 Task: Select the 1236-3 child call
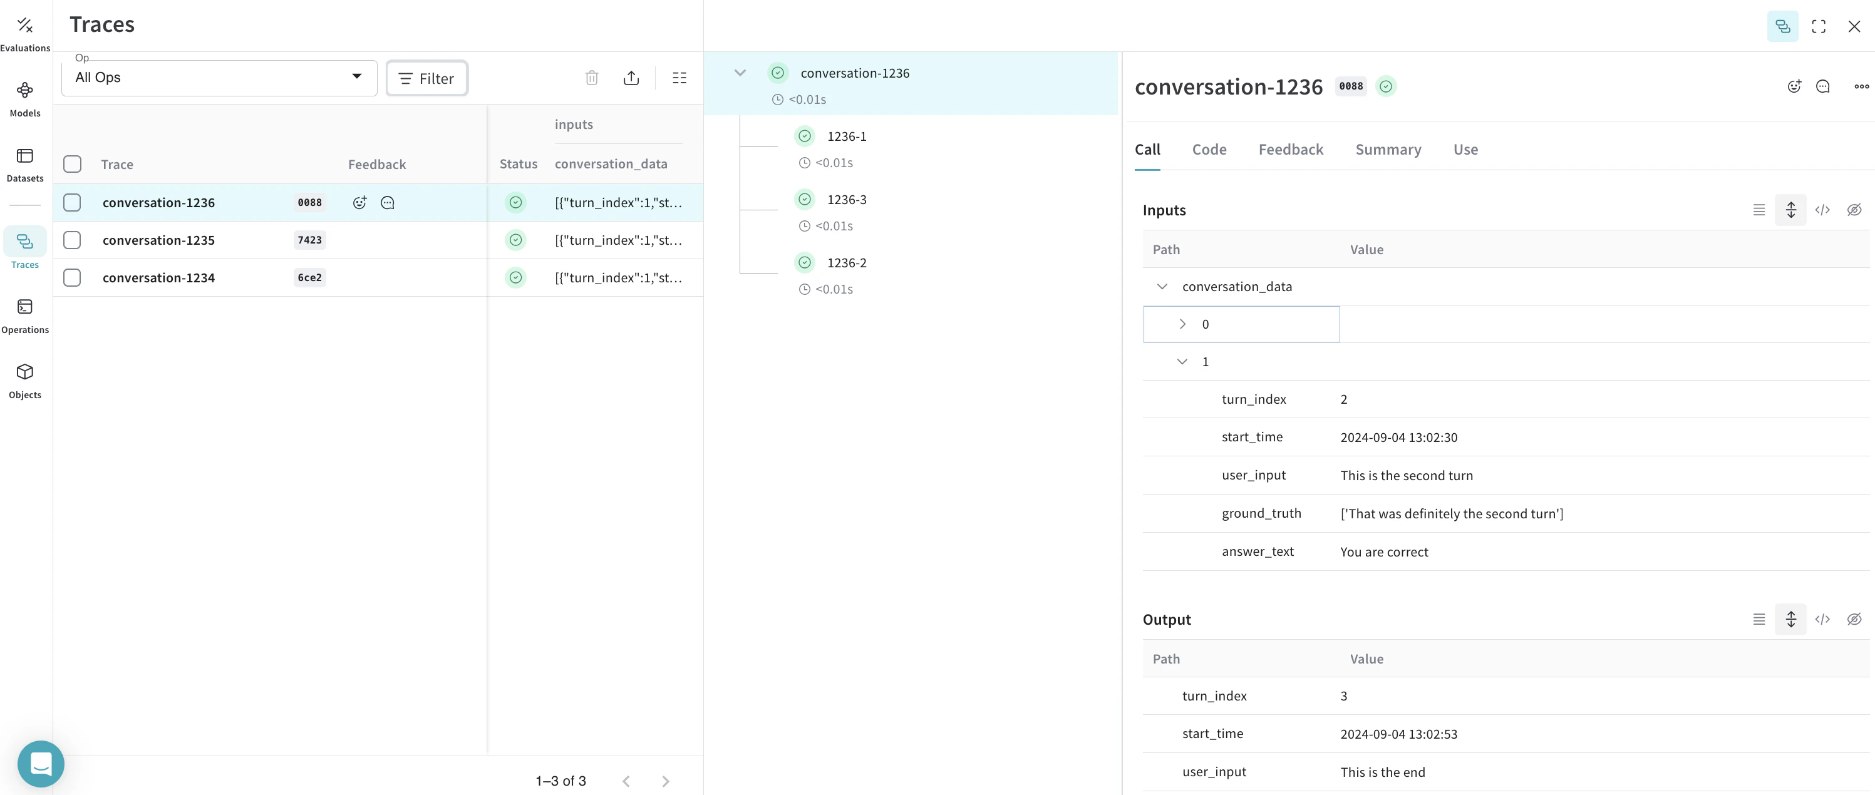tap(847, 200)
